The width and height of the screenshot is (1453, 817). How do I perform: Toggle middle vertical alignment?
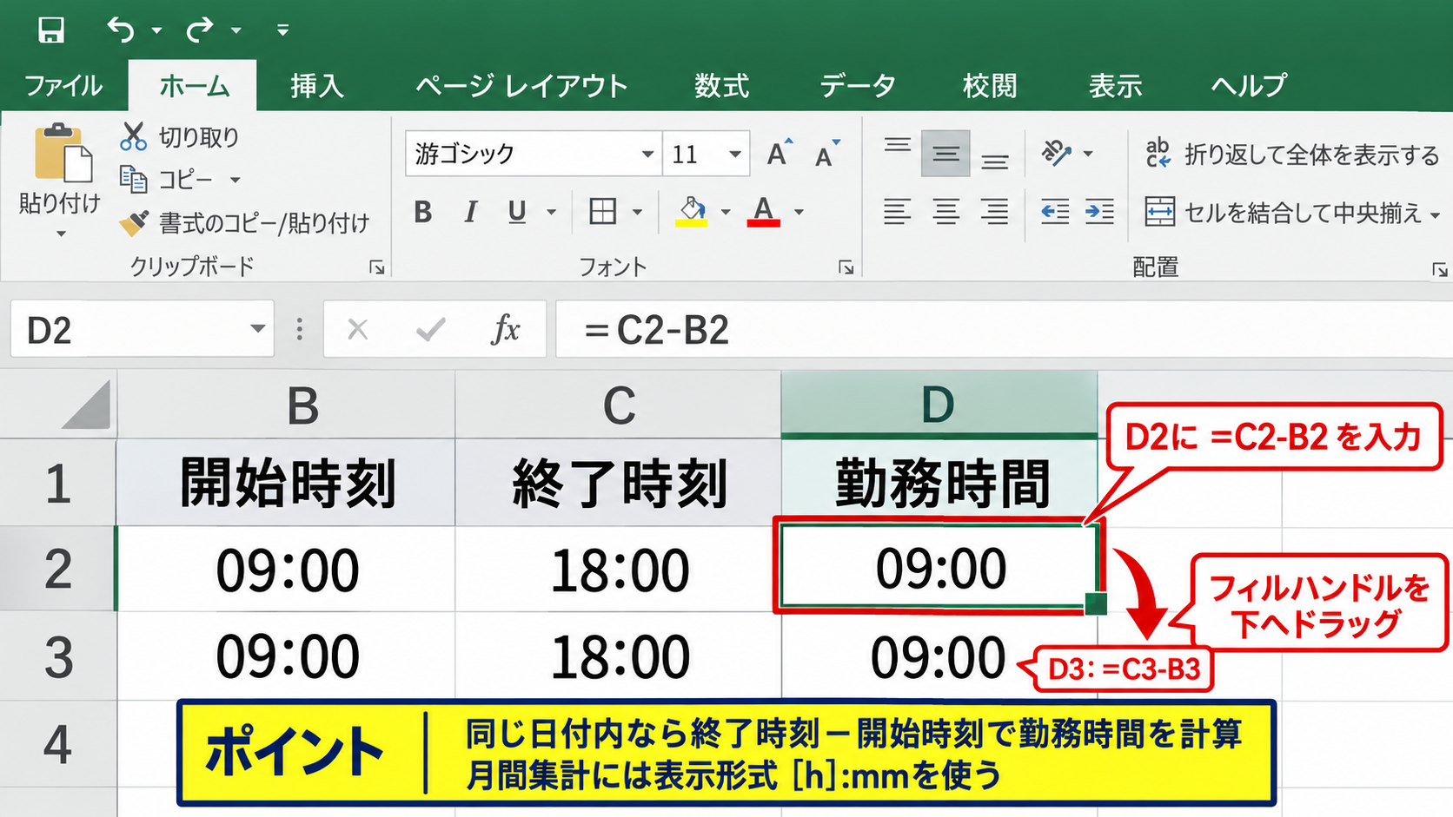click(945, 154)
